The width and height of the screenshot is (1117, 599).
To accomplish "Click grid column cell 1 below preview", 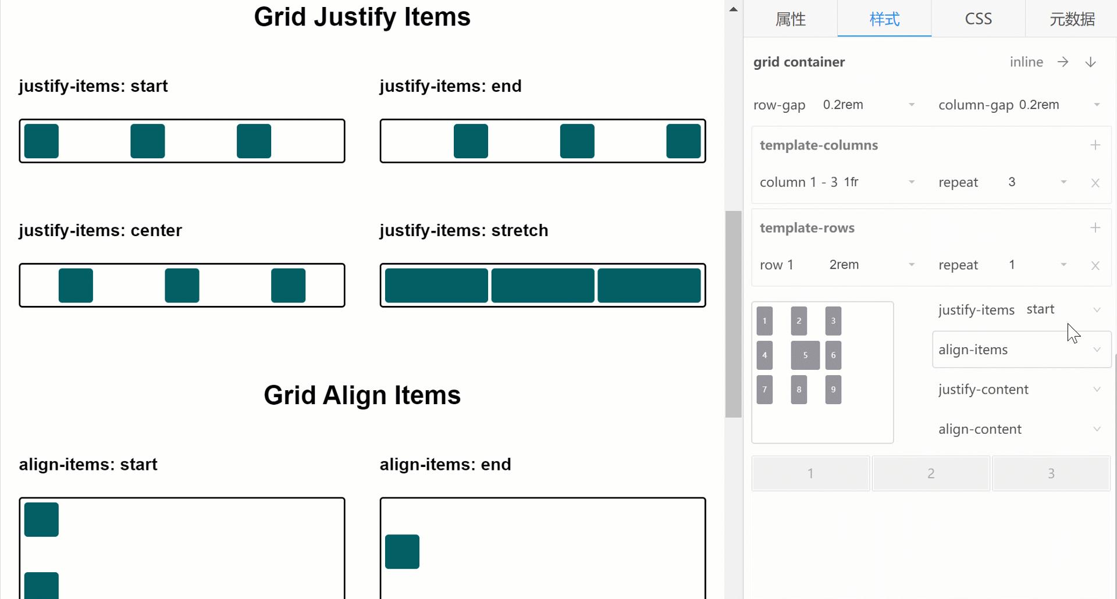I will click(x=810, y=473).
